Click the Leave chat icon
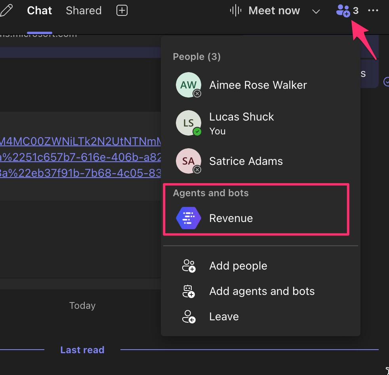Viewport: 389px width, 375px height. click(189, 317)
